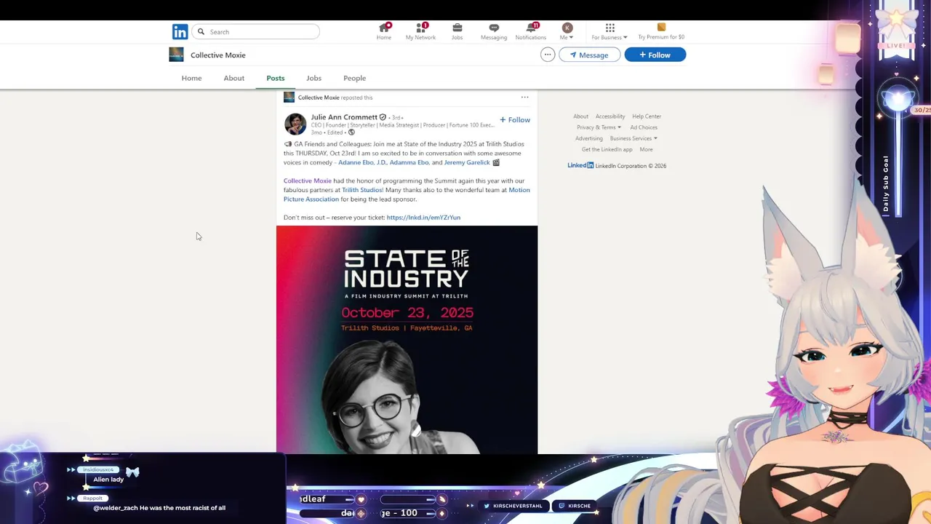Click footer More link

coord(646,149)
